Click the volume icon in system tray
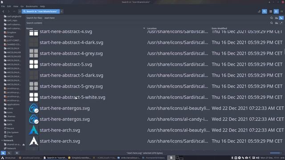This screenshot has width=285, height=160. (257, 158)
